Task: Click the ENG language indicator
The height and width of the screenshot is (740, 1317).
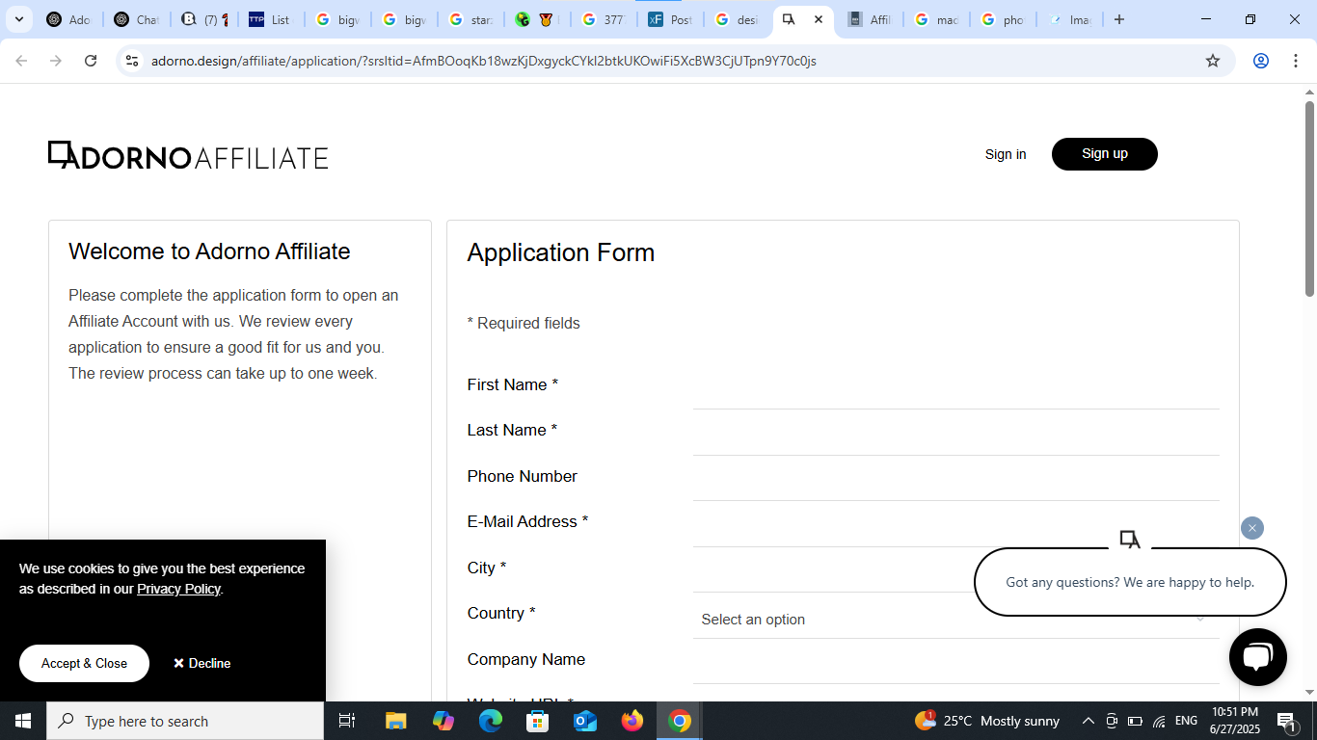Action: pos(1186,721)
